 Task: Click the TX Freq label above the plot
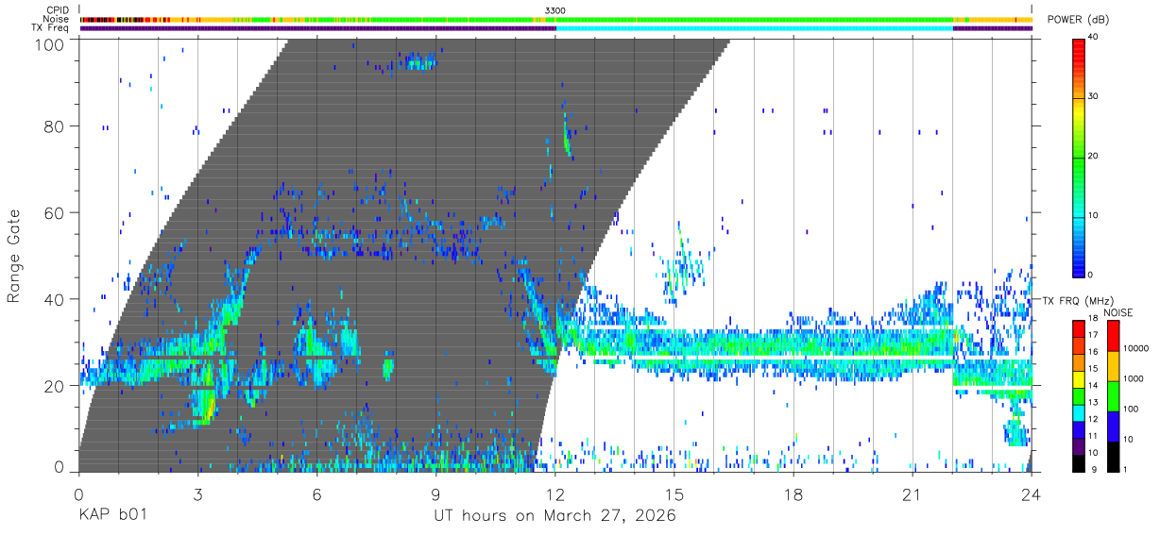pos(50,28)
